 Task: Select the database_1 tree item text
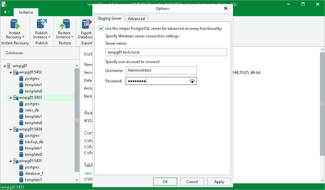click(x=34, y=174)
